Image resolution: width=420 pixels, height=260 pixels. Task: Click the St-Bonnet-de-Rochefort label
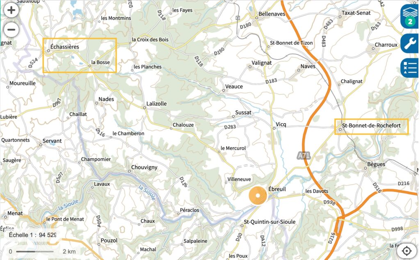[371, 125]
